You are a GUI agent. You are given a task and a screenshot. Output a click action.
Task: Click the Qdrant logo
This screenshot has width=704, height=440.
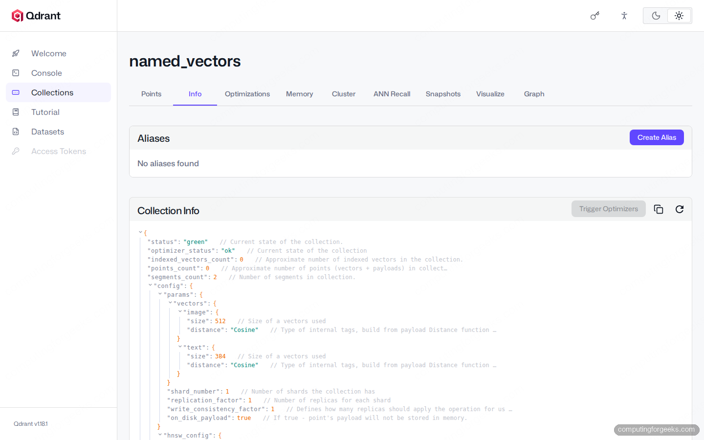point(36,16)
